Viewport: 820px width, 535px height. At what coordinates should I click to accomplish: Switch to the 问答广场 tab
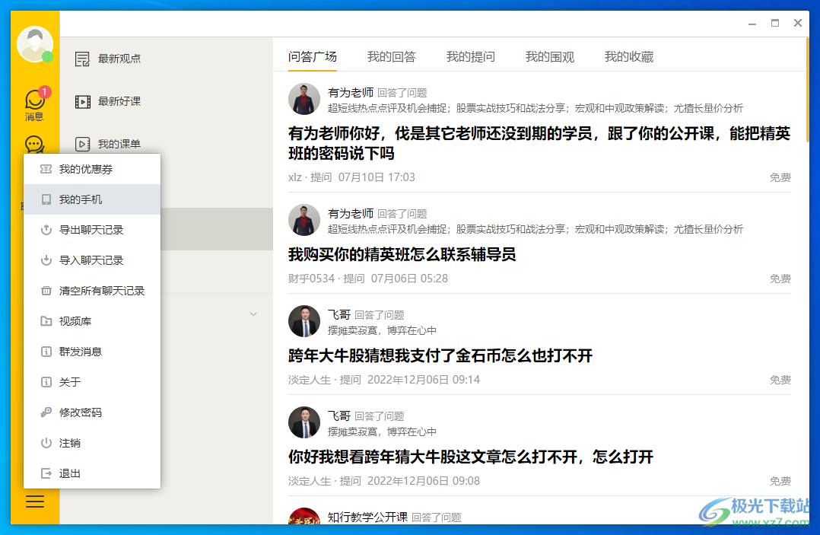point(312,56)
